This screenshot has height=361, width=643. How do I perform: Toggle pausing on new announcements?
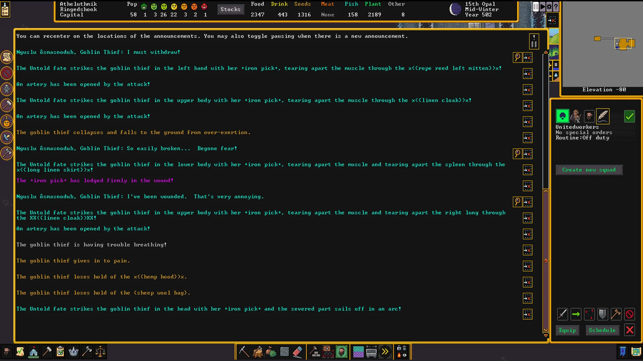pos(534,41)
